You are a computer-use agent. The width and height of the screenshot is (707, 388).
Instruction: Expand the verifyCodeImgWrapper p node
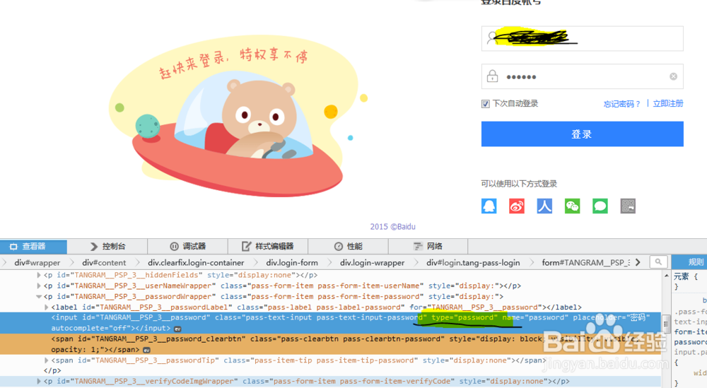[39, 381]
